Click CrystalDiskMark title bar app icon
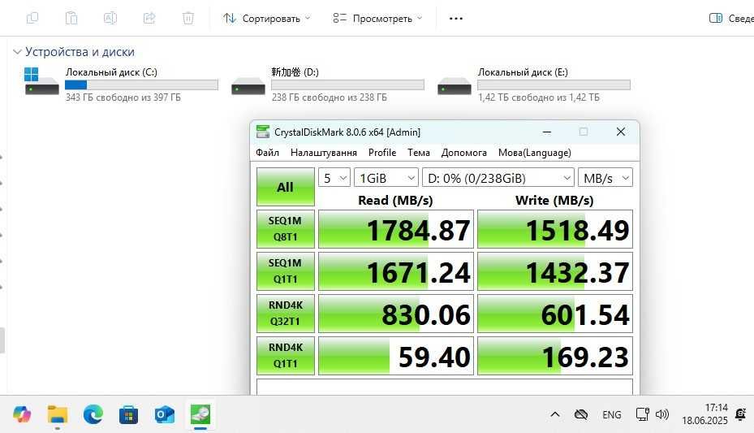 [x=262, y=132]
